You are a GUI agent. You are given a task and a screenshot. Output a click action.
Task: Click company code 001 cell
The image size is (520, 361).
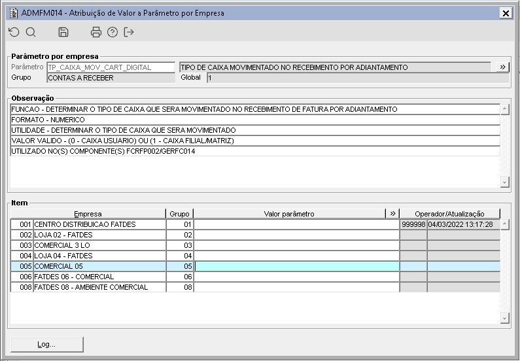[22, 224]
